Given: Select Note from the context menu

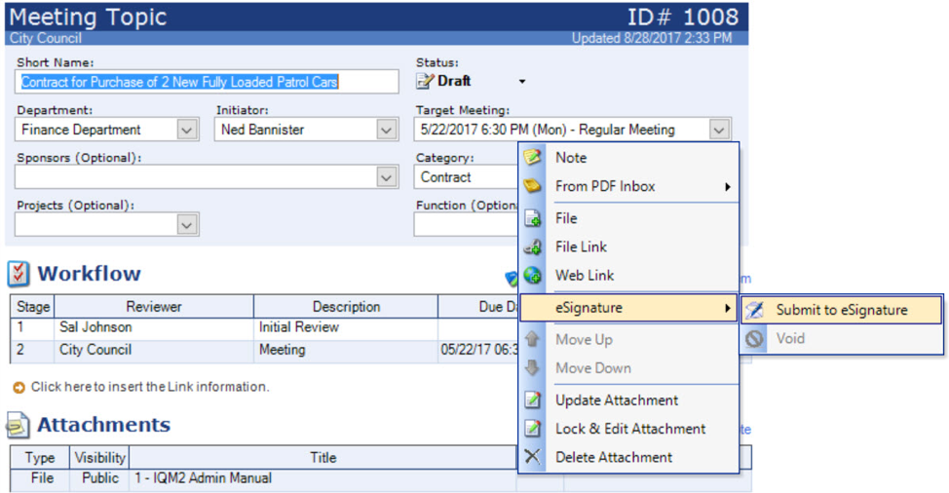Looking at the screenshot, I should point(628,157).
